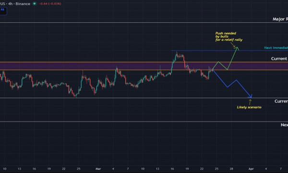
Task: Select the blue 'Next Immediat' horizontal line
Action: pyautogui.click(x=229, y=50)
